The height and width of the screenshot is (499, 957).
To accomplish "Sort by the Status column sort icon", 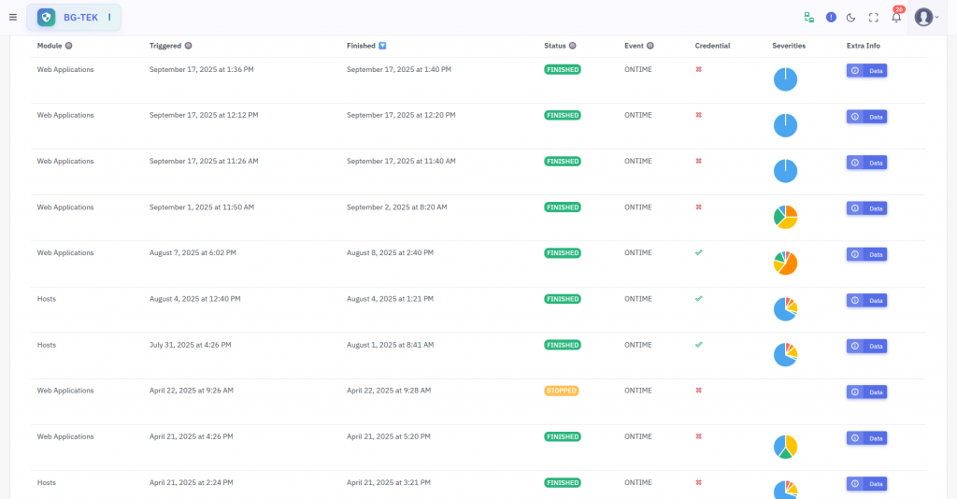I will [x=573, y=46].
